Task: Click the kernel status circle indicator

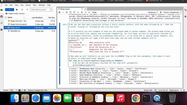Action: point(181,12)
